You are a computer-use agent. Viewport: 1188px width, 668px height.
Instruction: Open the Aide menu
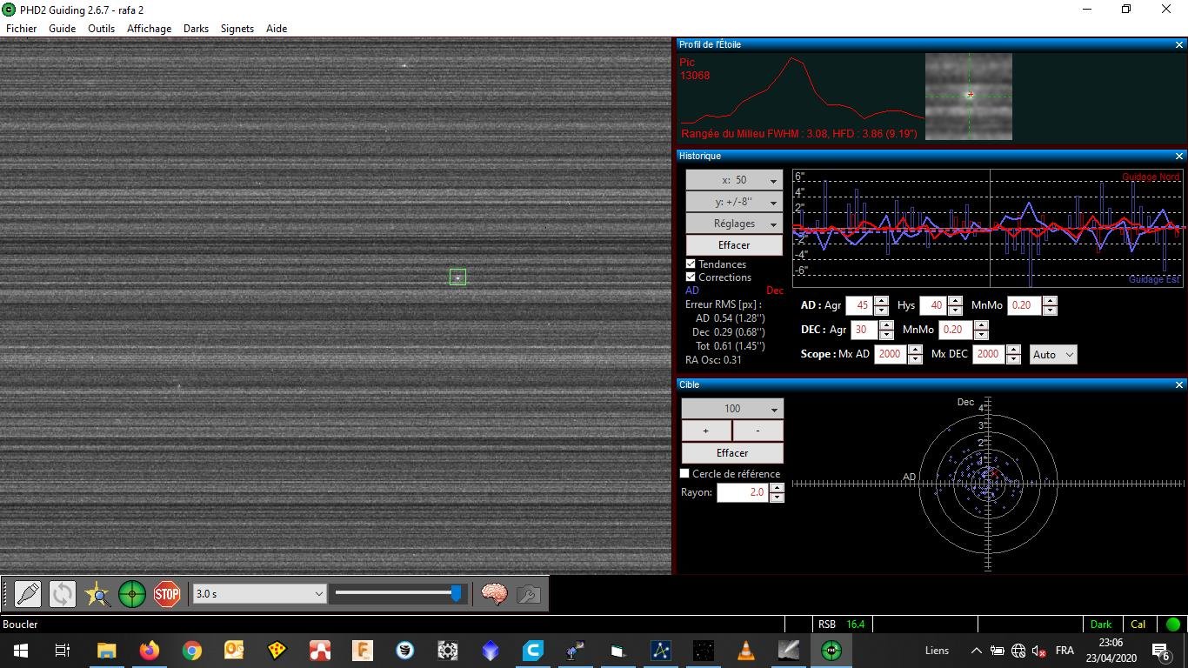point(277,29)
